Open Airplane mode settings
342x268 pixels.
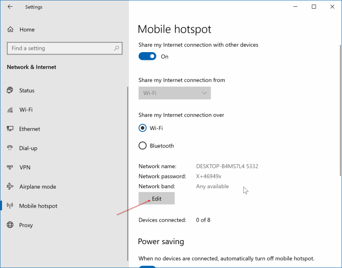(38, 187)
